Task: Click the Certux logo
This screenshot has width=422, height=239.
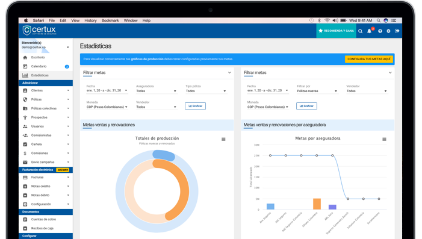Action: (39, 30)
